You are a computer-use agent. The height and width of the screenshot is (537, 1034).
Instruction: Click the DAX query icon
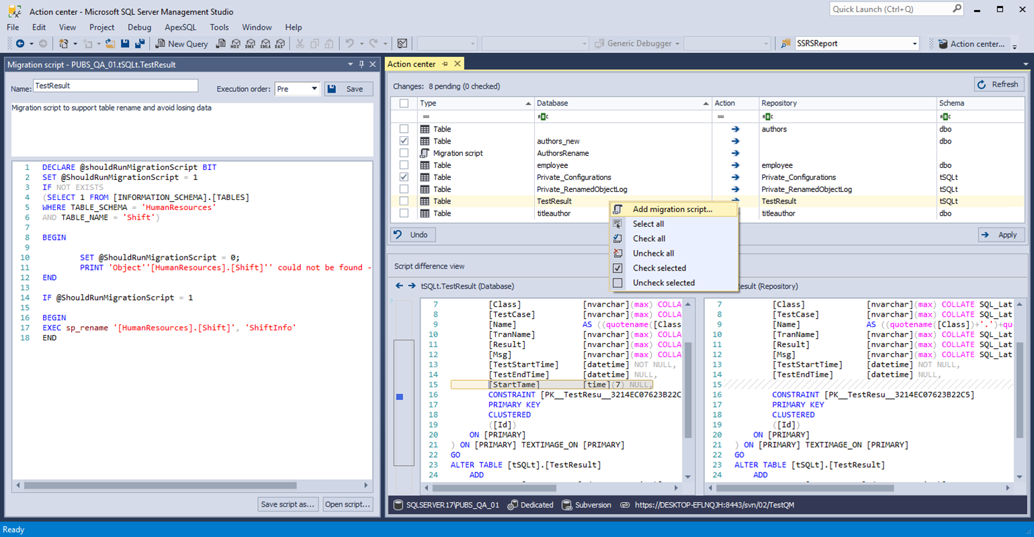279,44
